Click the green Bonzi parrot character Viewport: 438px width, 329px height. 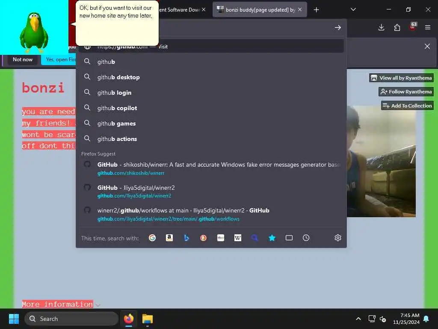(34, 32)
